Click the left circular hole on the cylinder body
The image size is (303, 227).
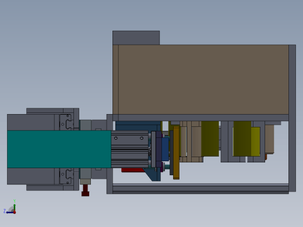coord(116,138)
